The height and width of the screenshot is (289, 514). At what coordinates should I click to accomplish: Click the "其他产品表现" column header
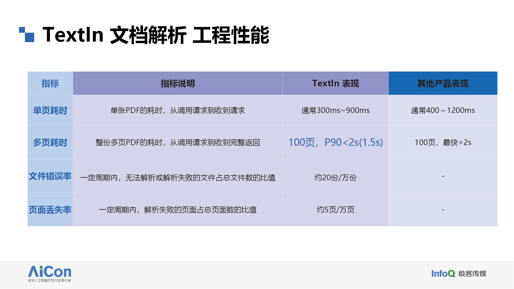pos(443,83)
